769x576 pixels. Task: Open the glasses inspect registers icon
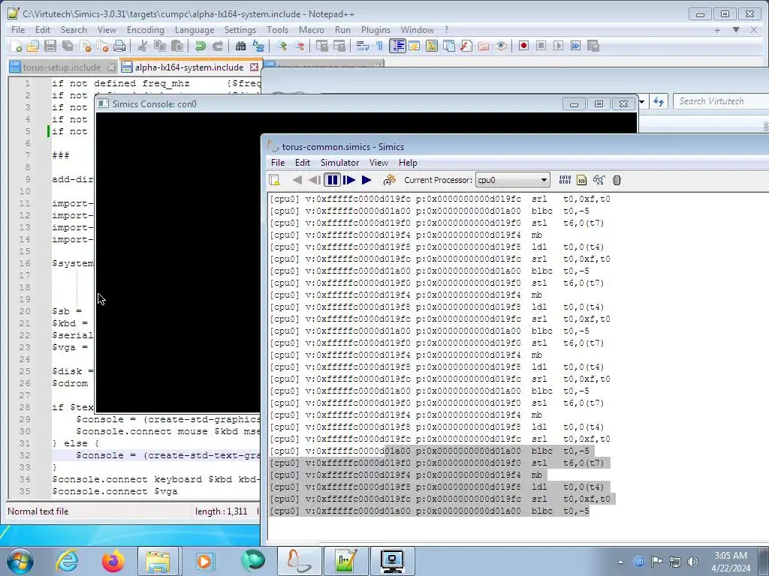point(599,180)
